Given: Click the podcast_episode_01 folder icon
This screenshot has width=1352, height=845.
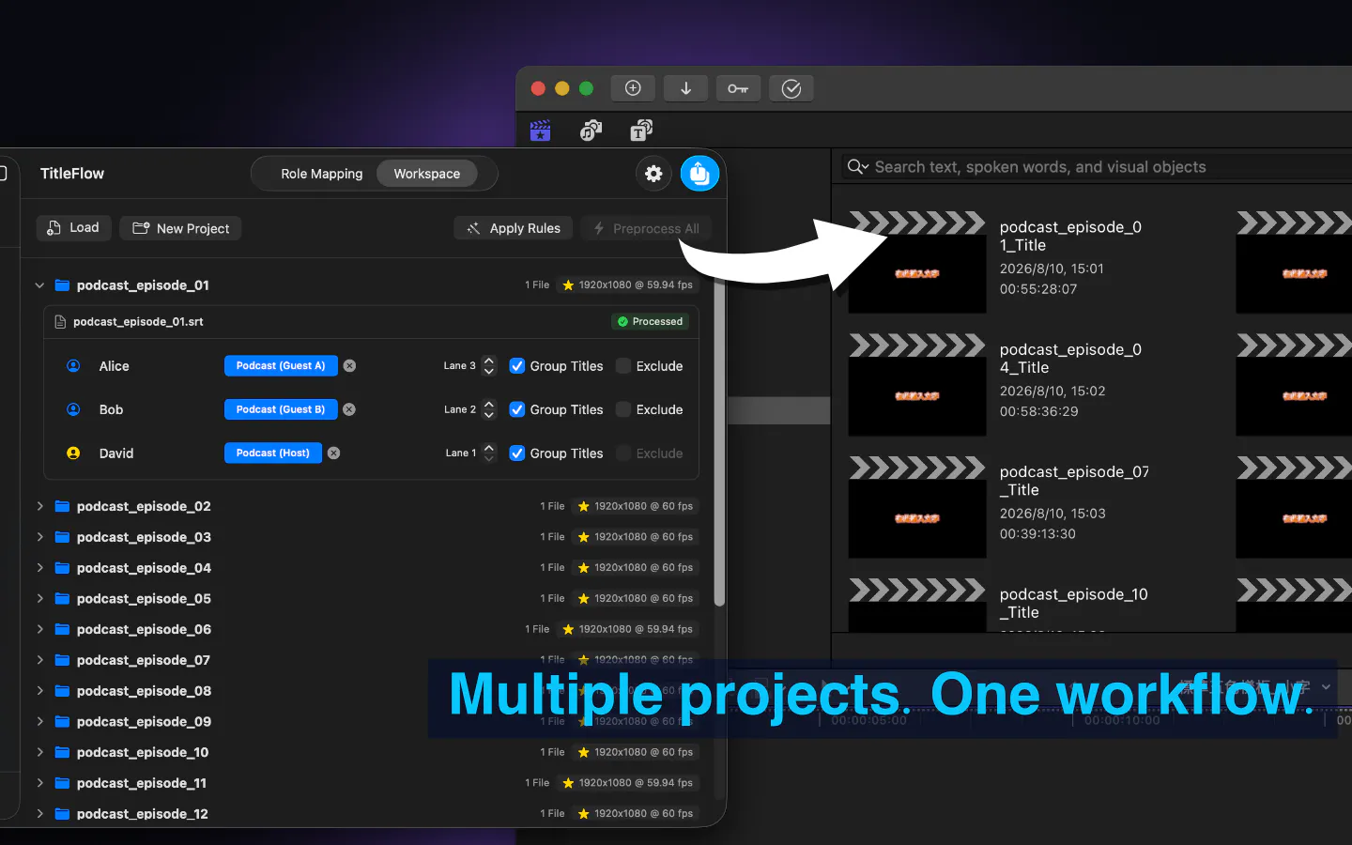Looking at the screenshot, I should coord(63,285).
